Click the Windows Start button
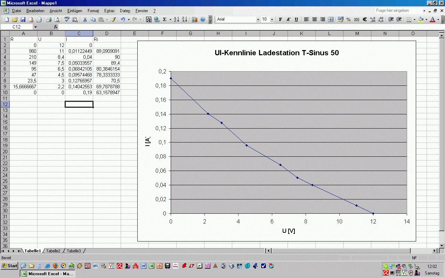The image size is (445, 278). pos(9,266)
